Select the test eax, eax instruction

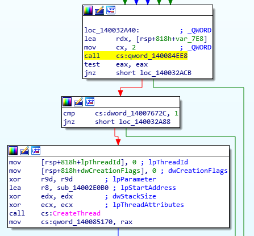116,64
